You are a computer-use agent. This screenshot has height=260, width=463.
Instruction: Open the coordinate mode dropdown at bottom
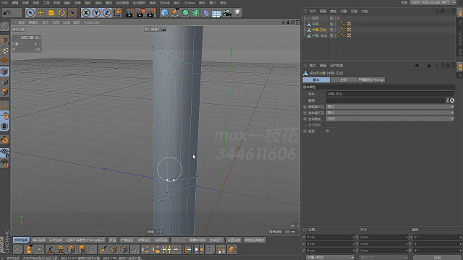click(330, 257)
